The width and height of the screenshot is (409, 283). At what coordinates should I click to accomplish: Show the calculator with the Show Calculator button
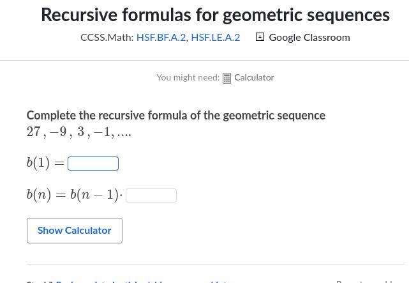click(75, 231)
